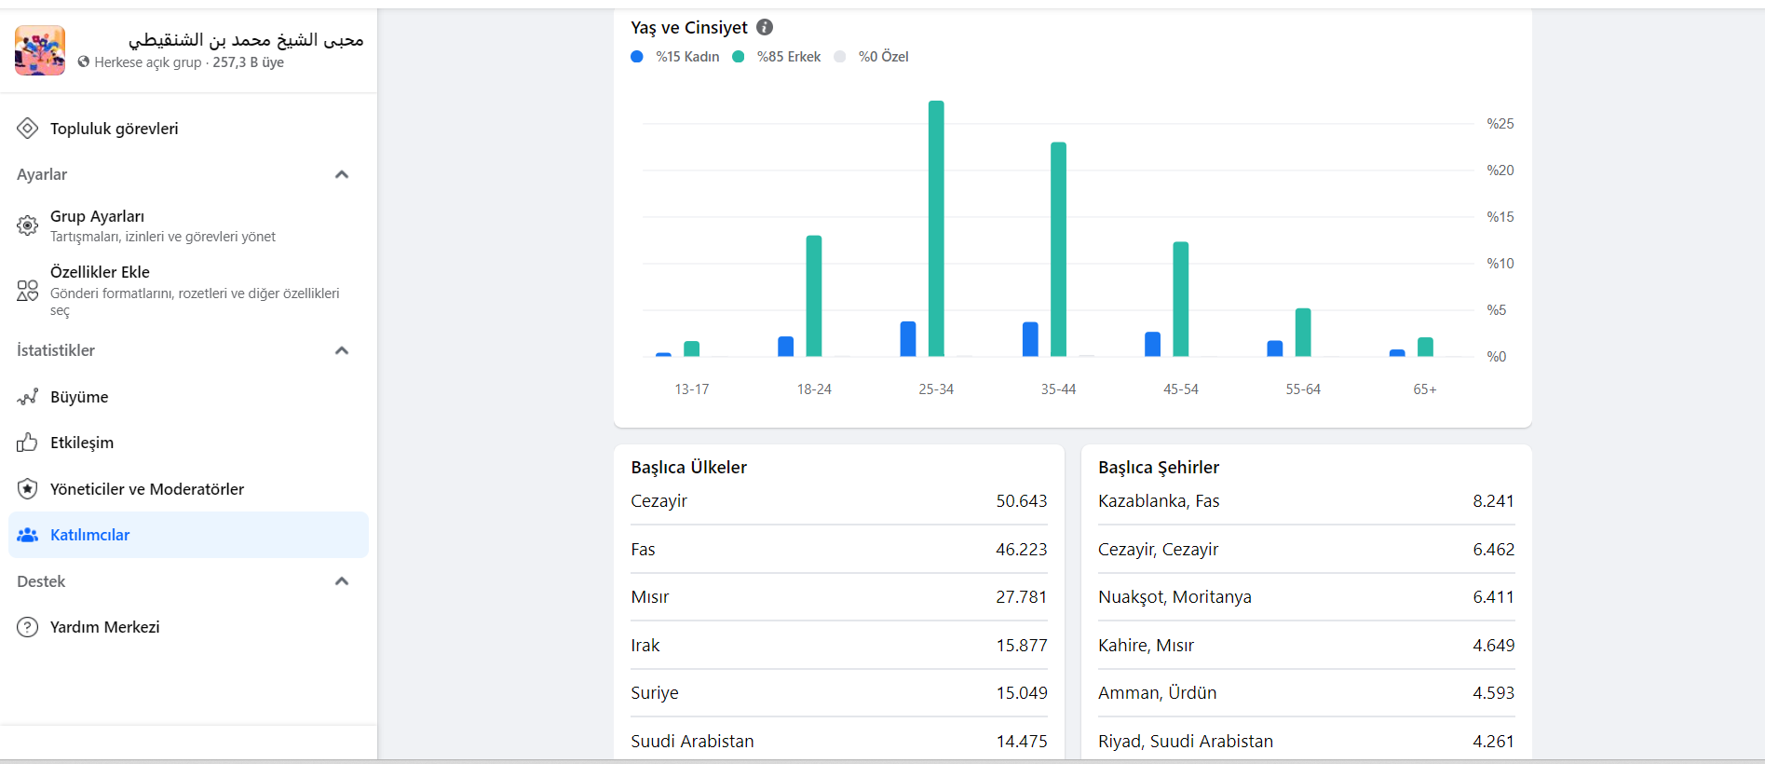Click the green 45-54 male bar
This screenshot has height=764, width=1765.
[x=1181, y=299]
